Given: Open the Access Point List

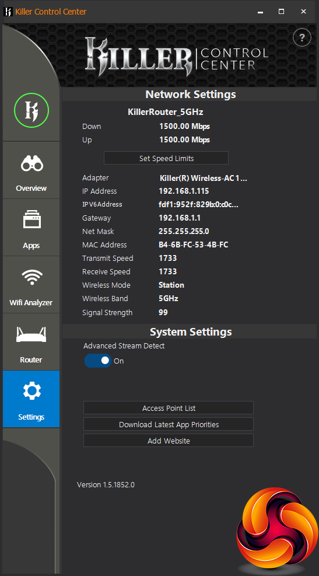Looking at the screenshot, I should (x=169, y=408).
